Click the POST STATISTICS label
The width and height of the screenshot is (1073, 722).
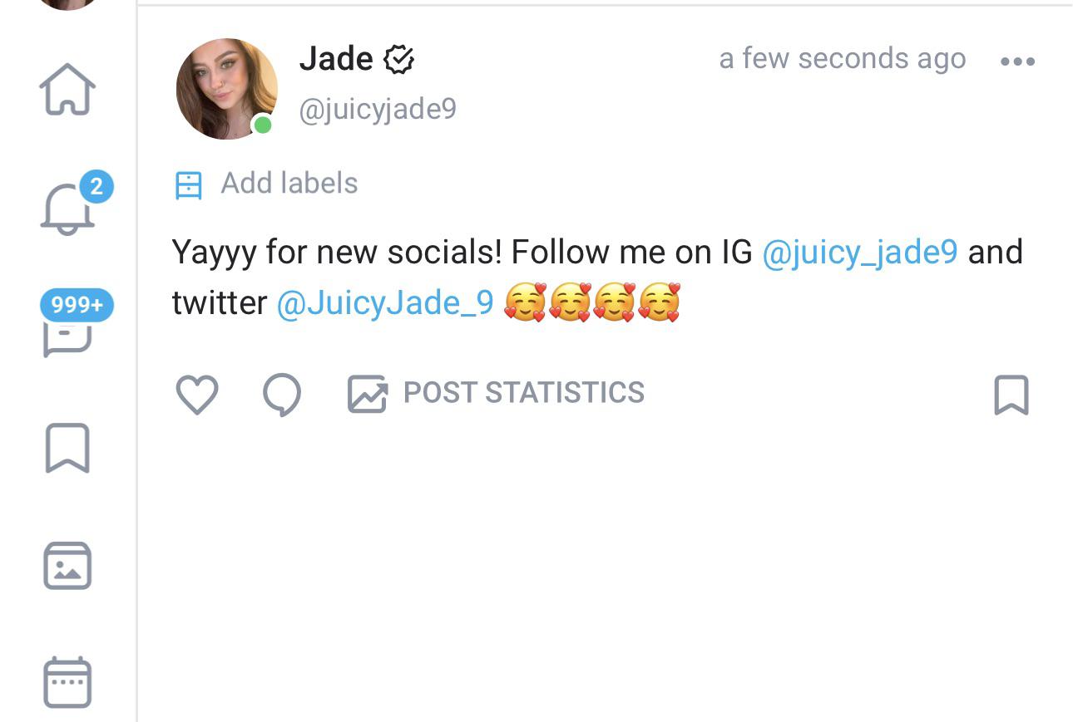pos(523,392)
